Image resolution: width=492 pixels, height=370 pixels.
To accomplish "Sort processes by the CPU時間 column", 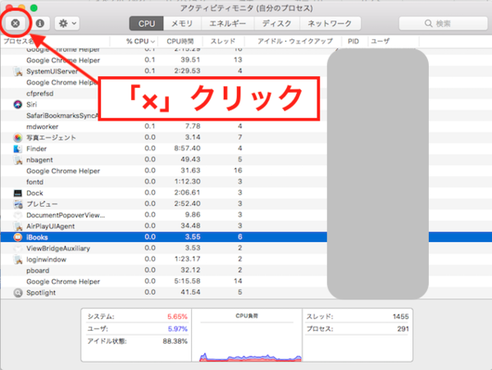I will coord(179,40).
